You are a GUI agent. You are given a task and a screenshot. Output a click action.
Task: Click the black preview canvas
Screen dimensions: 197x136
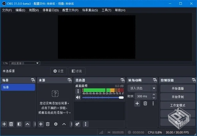pos(96,37)
